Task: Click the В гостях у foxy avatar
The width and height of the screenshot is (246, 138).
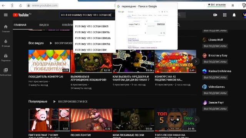Action: tap(204, 55)
